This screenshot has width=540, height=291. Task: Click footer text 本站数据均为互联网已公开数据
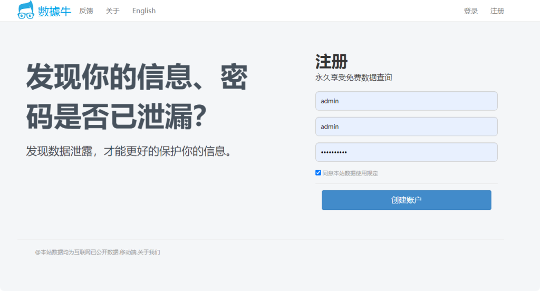(80, 253)
